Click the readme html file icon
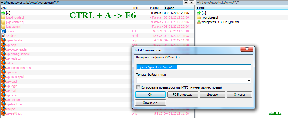This screenshot has height=118, width=288. coord(3,36)
